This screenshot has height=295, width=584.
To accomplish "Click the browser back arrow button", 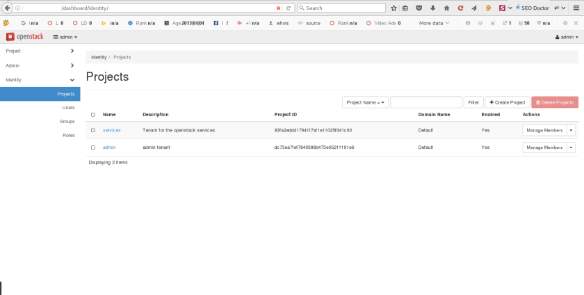I will click(7, 8).
